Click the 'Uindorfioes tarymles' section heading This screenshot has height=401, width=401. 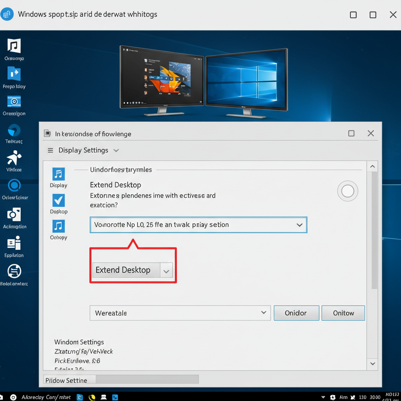point(121,170)
